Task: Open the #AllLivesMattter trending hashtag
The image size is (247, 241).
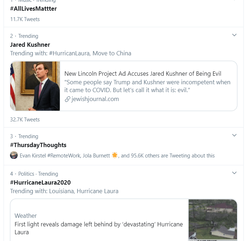Action: tap(33, 9)
